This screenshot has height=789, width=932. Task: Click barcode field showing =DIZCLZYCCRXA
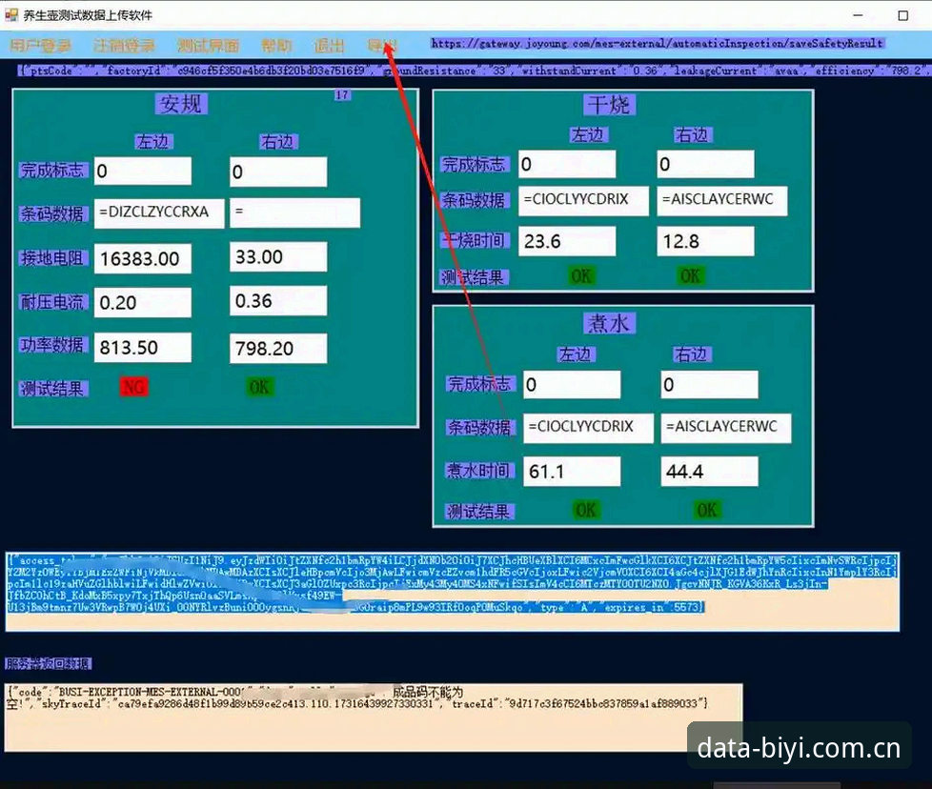(x=159, y=212)
